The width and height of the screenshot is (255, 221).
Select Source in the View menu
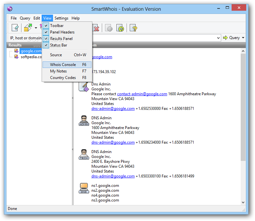click(x=67, y=55)
